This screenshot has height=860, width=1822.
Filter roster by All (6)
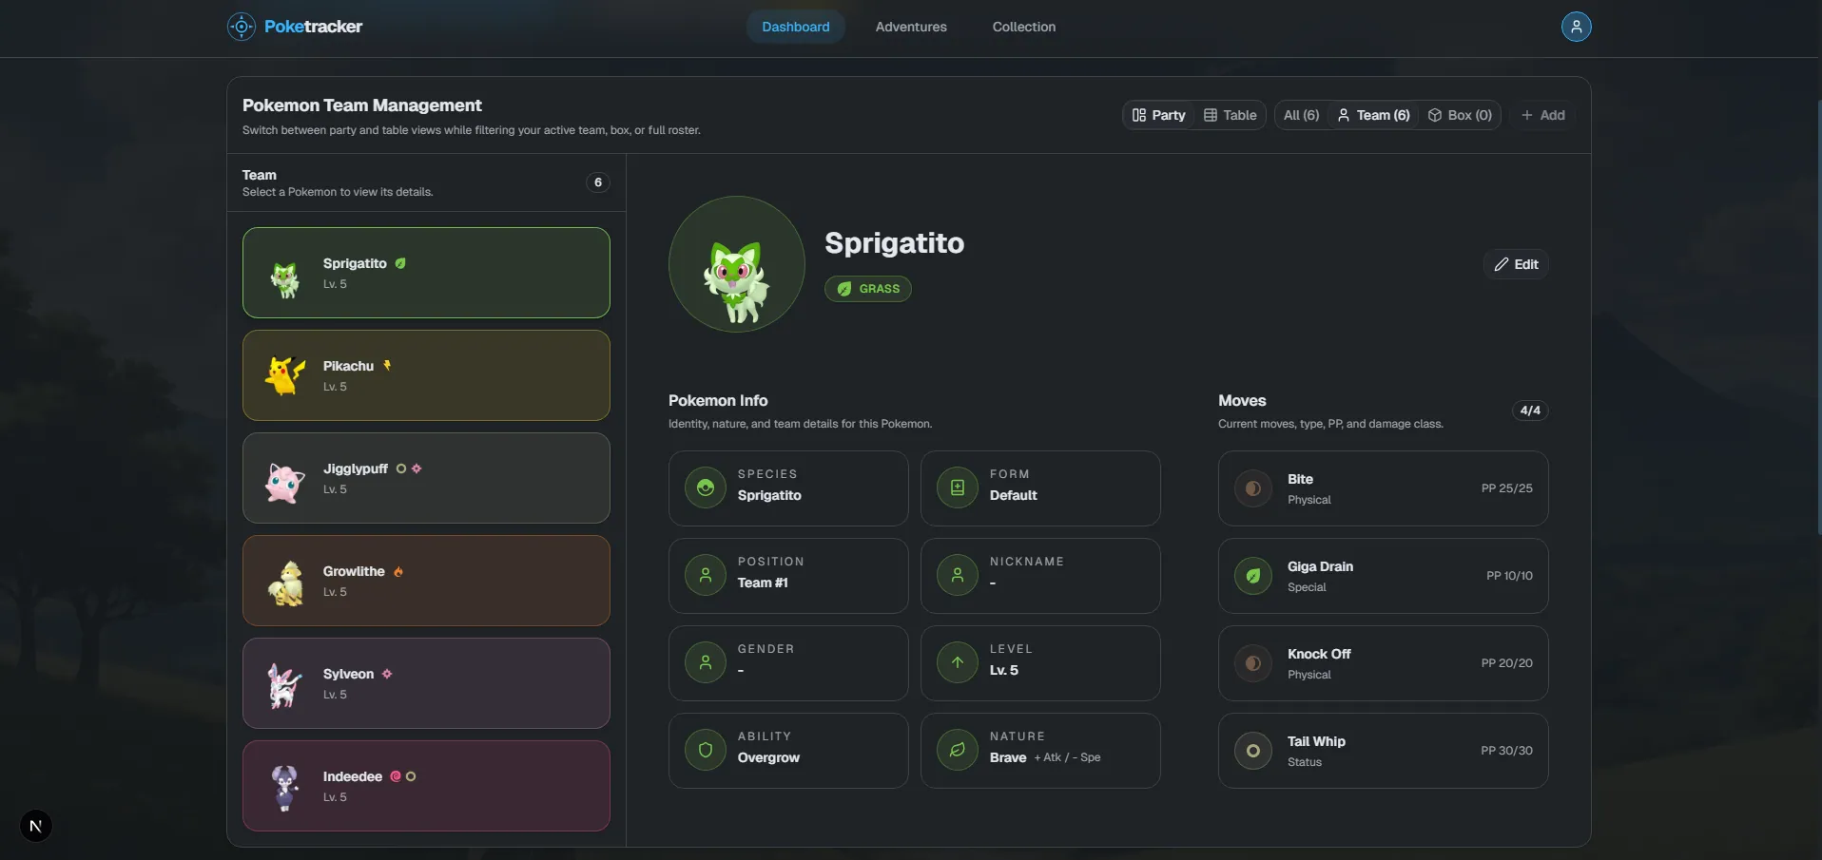(x=1301, y=115)
